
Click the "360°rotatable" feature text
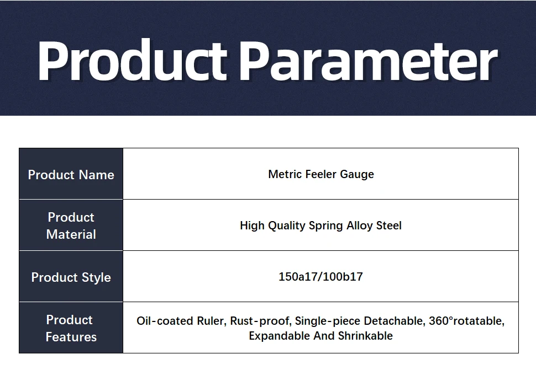[x=466, y=321]
